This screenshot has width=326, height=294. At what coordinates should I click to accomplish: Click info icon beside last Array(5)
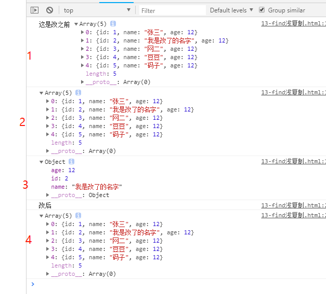[x=78, y=215]
